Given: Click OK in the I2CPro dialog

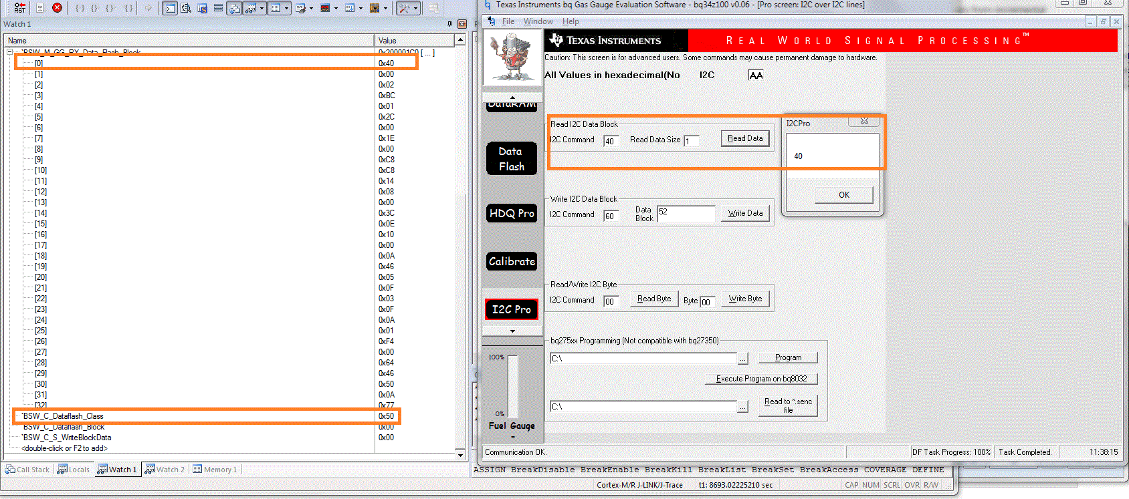Looking at the screenshot, I should (844, 195).
